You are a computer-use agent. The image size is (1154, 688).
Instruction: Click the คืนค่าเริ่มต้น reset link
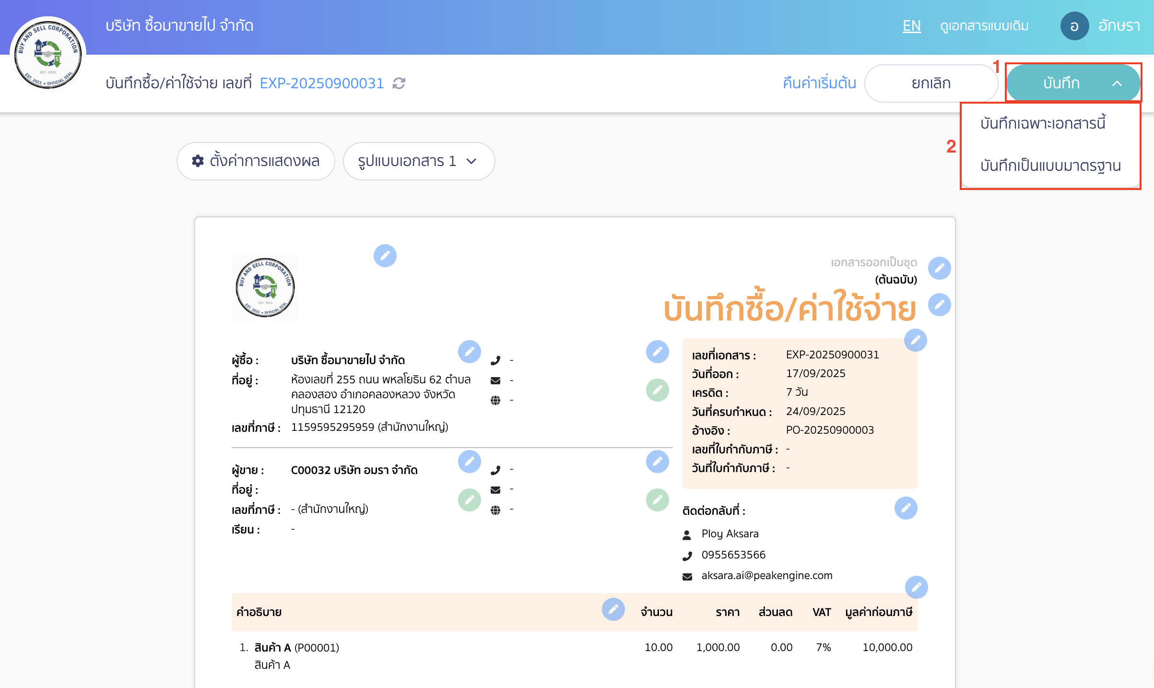tap(819, 83)
